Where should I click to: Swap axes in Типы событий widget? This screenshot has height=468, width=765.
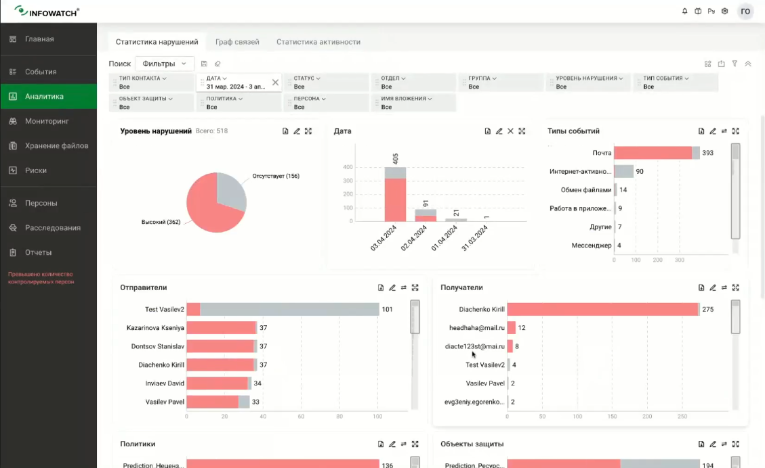pos(724,131)
